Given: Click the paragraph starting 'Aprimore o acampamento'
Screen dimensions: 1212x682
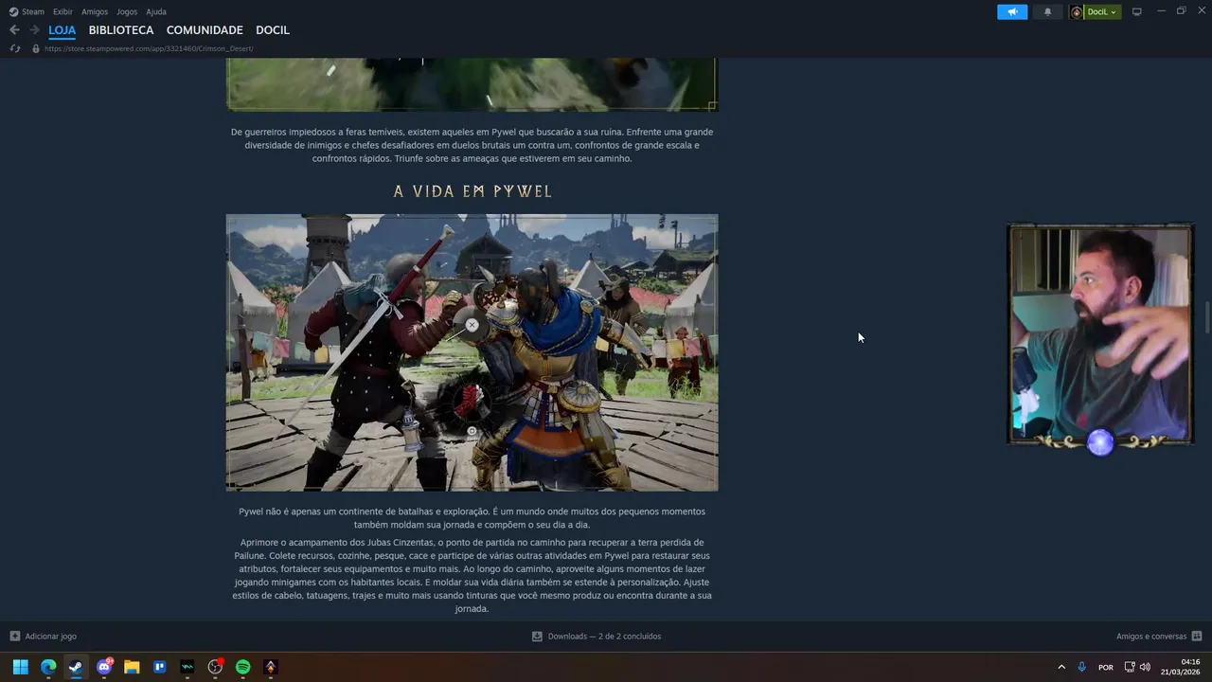Looking at the screenshot, I should (472, 575).
